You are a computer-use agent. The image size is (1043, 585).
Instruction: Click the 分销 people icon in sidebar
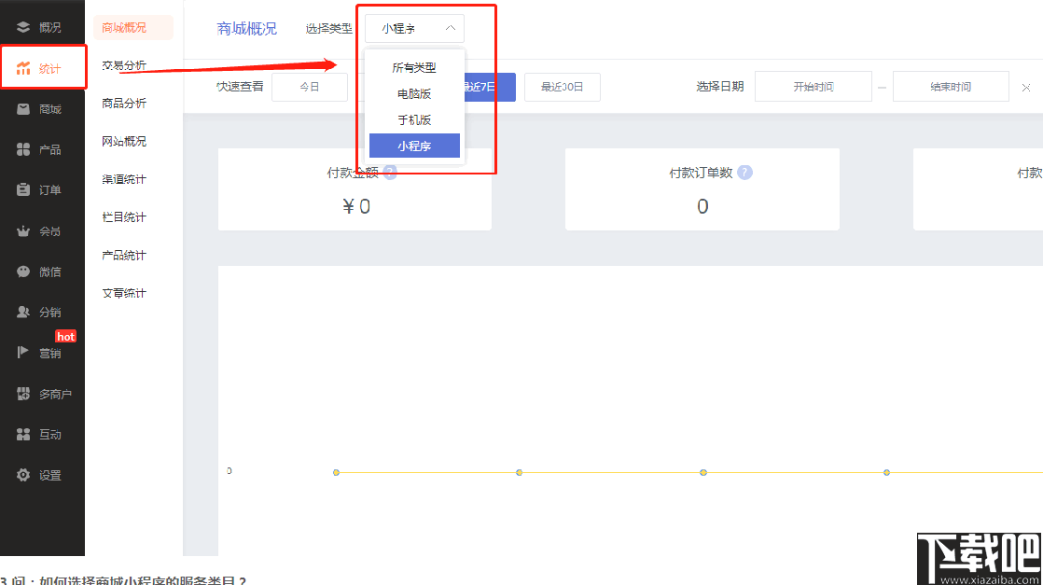click(x=23, y=313)
